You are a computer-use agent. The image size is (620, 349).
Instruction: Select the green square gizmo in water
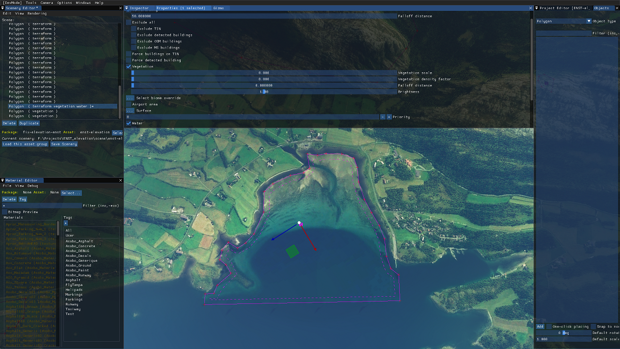point(293,251)
